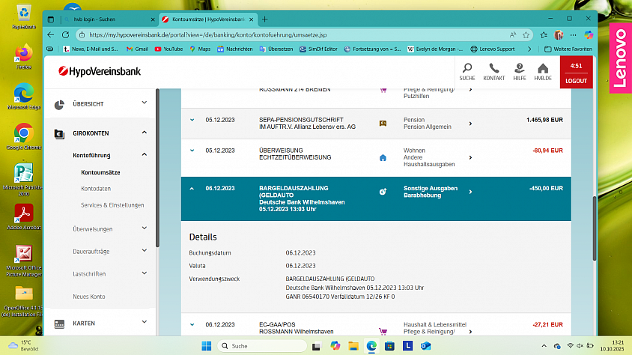
Task: Open File Explorer from taskbar
Action: (x=353, y=346)
